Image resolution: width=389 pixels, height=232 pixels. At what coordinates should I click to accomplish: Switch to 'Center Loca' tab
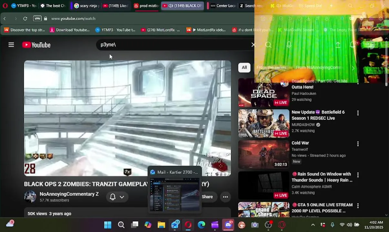pyautogui.click(x=223, y=6)
